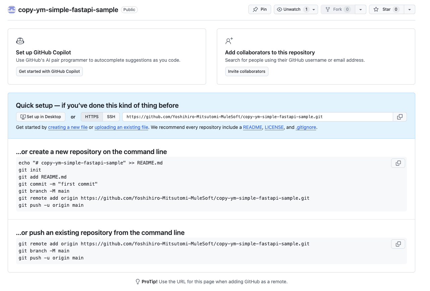Copy the repository HTTPS URL
This screenshot has height=291, width=430.
(x=400, y=116)
